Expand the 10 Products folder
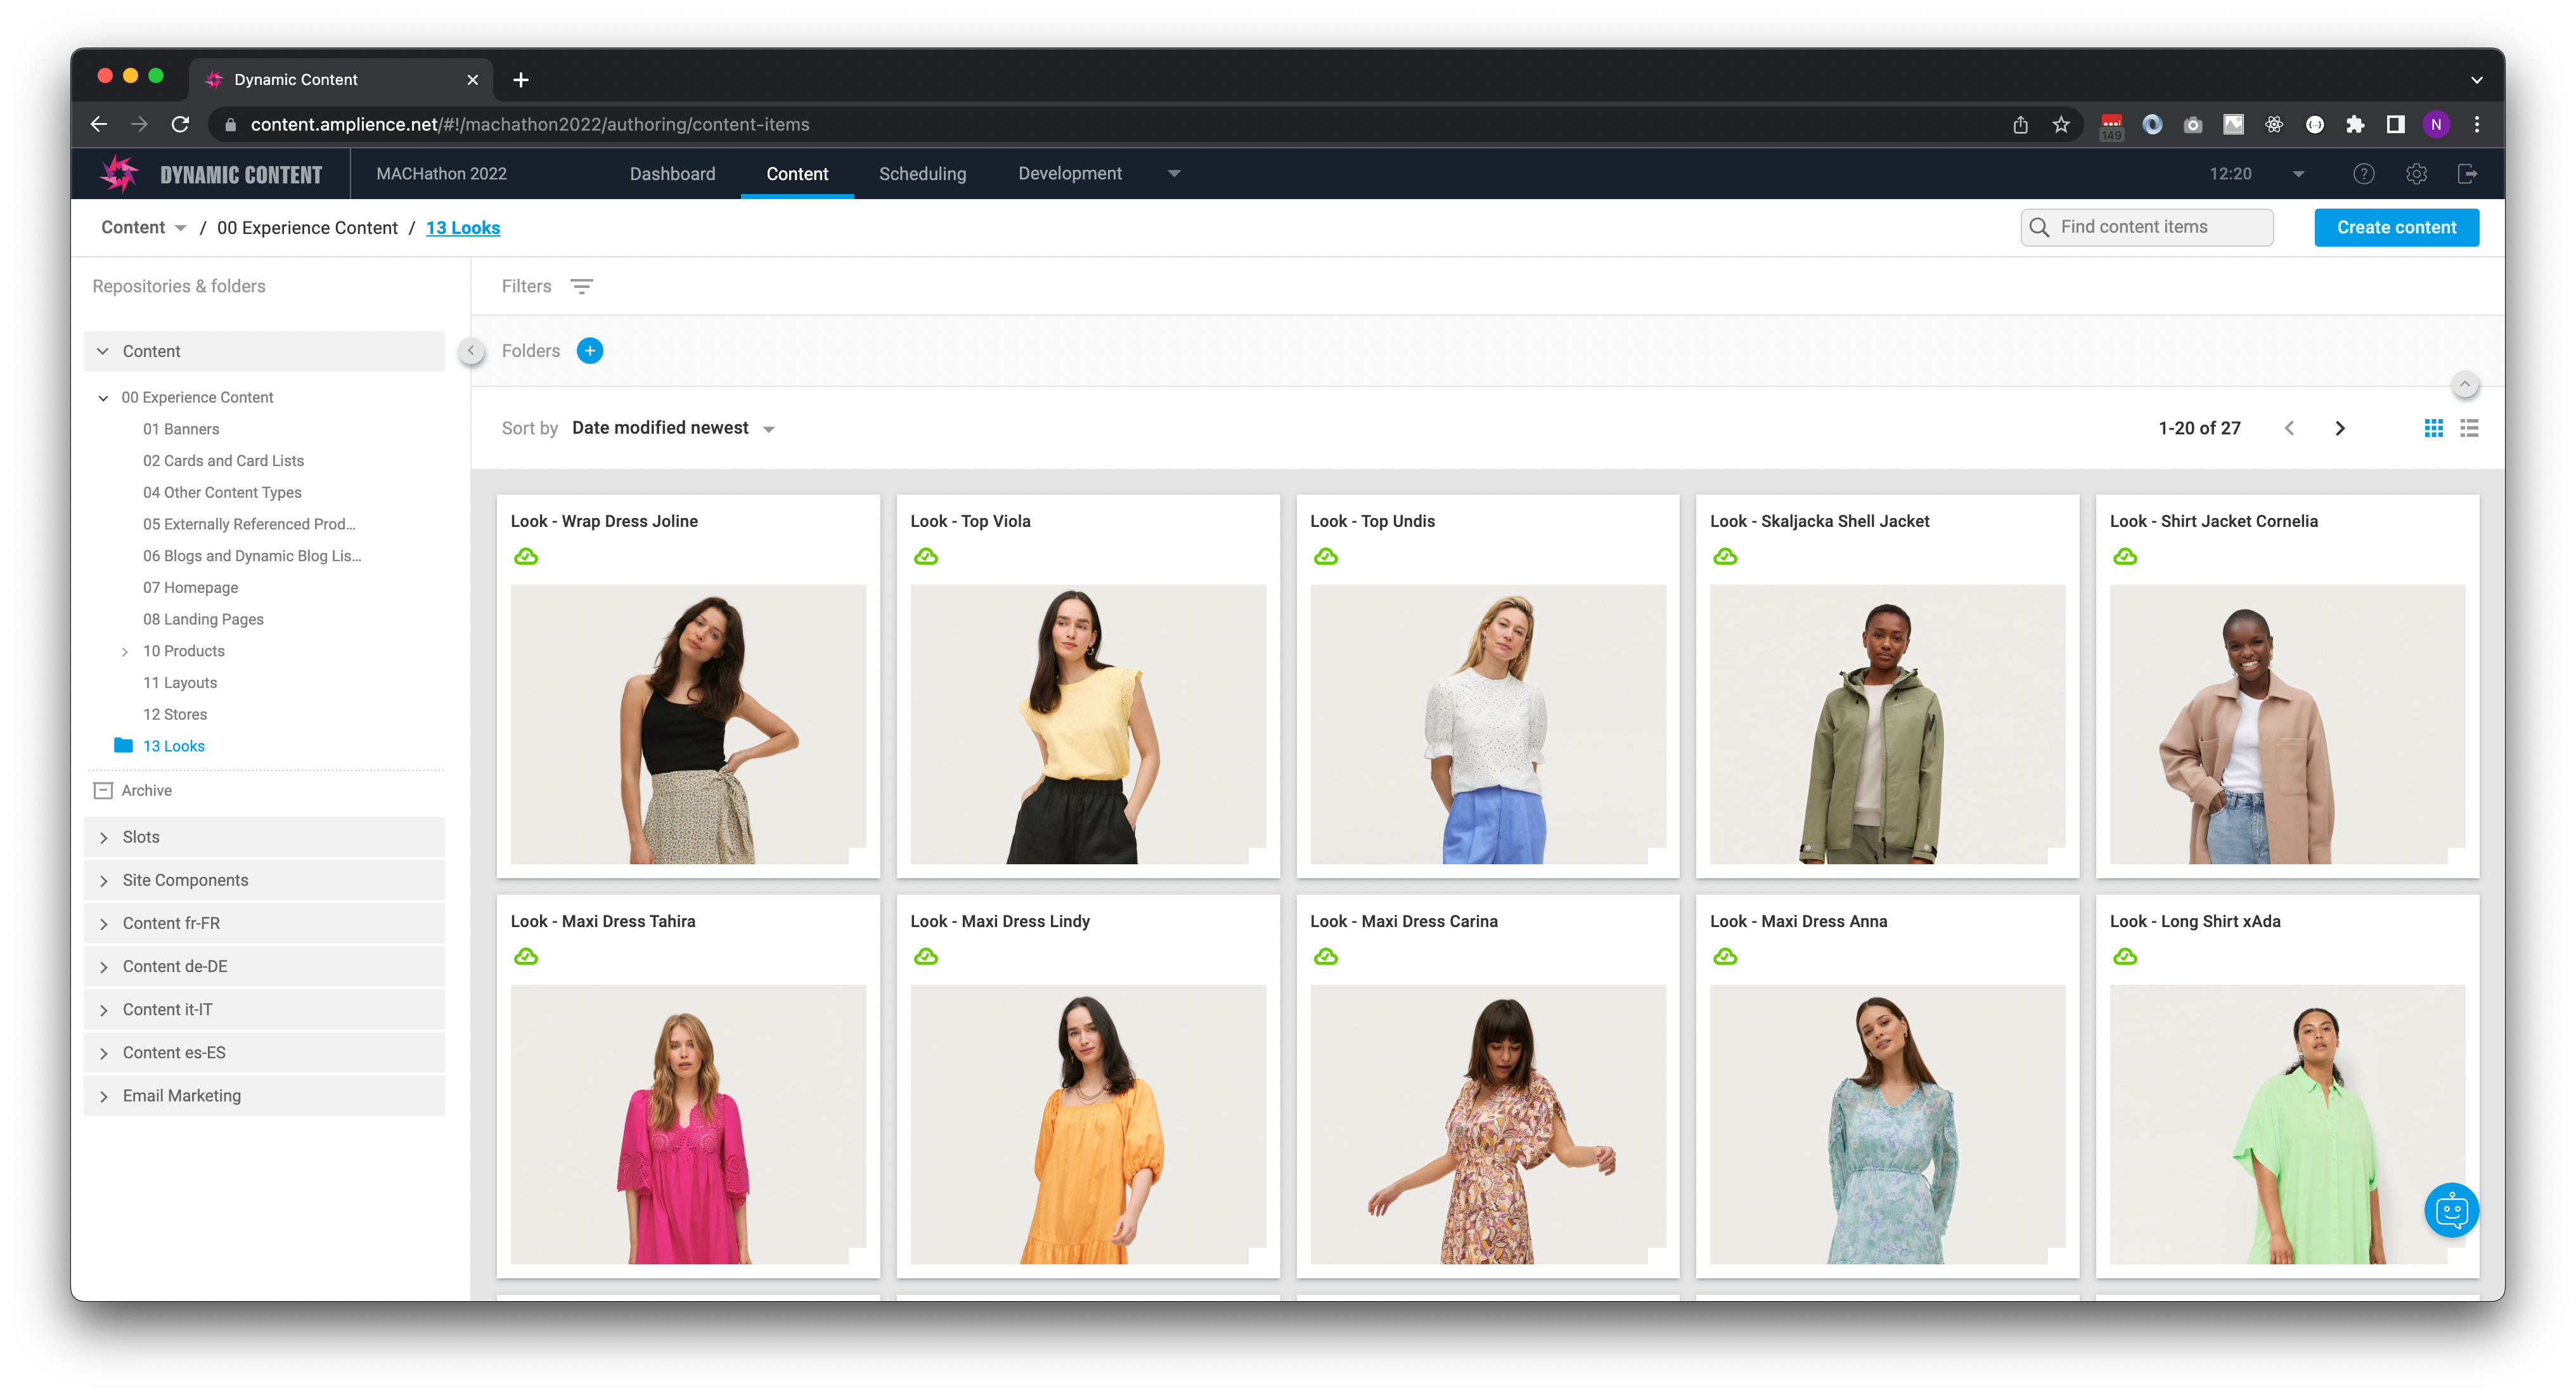 [x=124, y=651]
